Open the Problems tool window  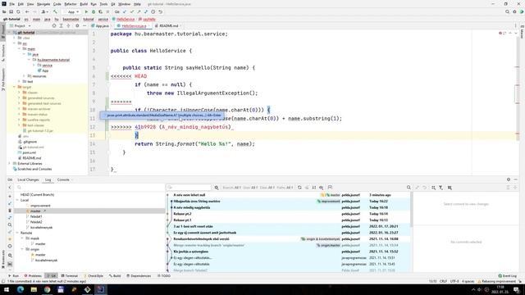click(33, 276)
